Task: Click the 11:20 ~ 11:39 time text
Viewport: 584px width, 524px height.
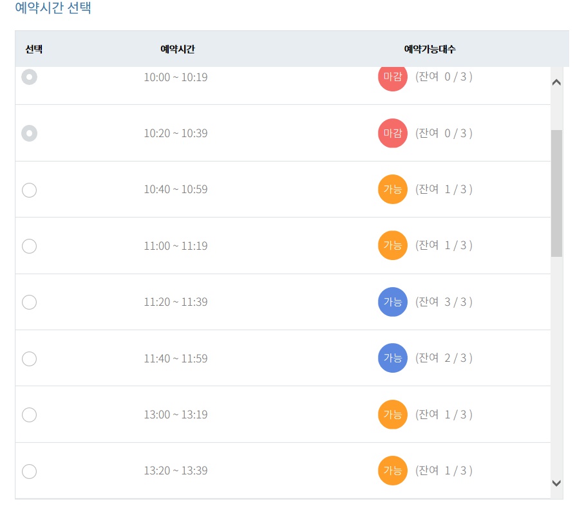Action: 176,302
